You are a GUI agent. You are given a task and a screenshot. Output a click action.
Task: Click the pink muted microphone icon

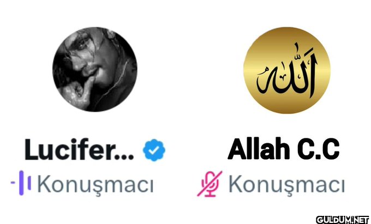[x=210, y=184]
